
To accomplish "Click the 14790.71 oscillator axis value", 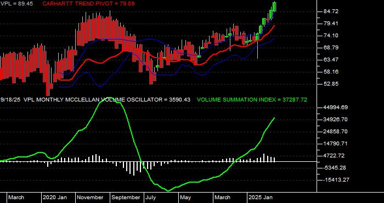I will tap(336, 144).
